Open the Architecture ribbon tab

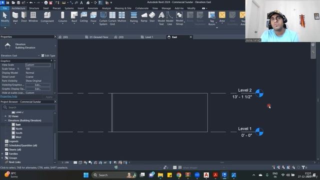[x=18, y=8]
